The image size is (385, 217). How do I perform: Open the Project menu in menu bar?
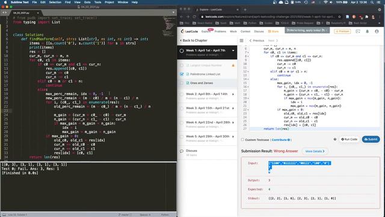point(109,2)
